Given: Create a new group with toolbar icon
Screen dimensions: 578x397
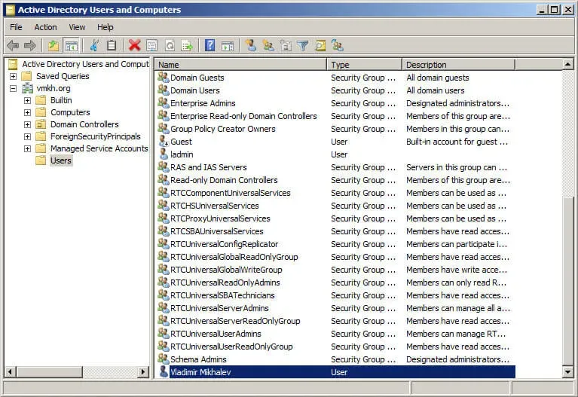Looking at the screenshot, I should (x=268, y=46).
